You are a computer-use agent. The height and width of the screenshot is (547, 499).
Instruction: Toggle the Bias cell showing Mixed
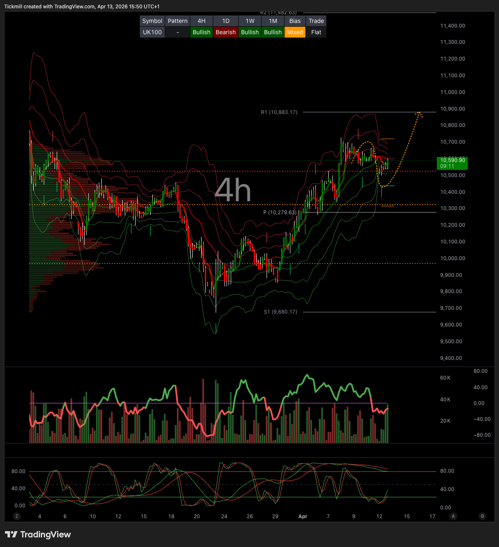[x=295, y=32]
